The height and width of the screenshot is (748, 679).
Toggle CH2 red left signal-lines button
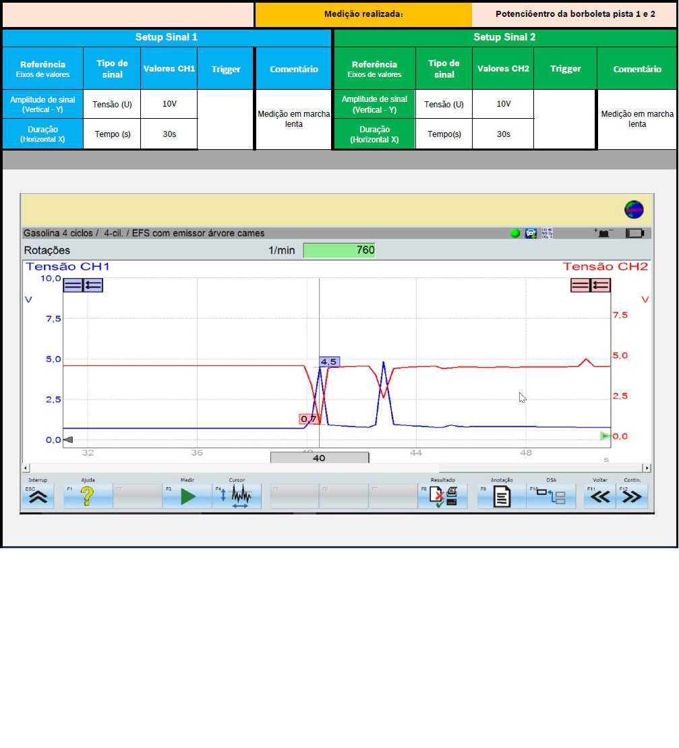pyautogui.click(x=580, y=285)
